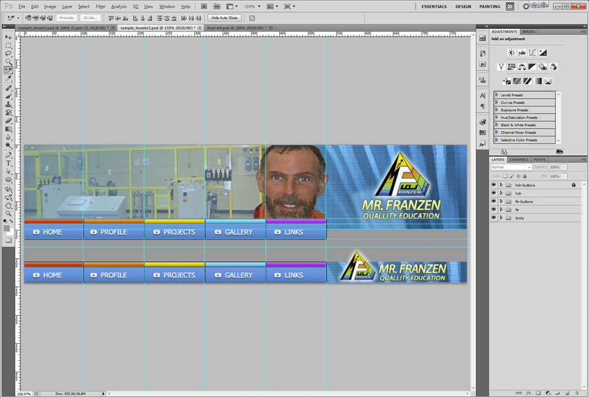
Task: Click the Hide Auto Slices button
Action: [x=224, y=18]
